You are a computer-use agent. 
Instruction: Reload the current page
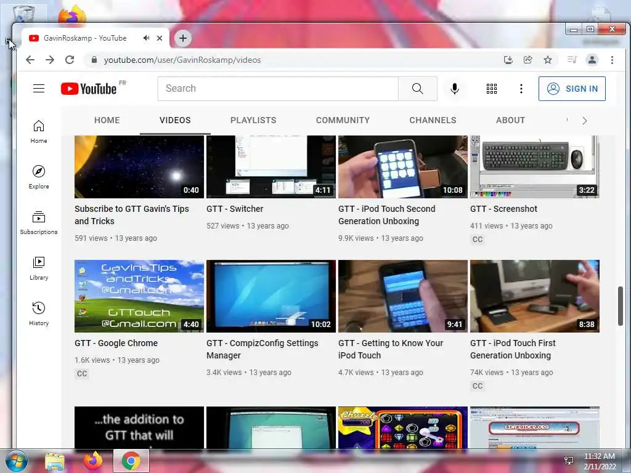point(70,60)
